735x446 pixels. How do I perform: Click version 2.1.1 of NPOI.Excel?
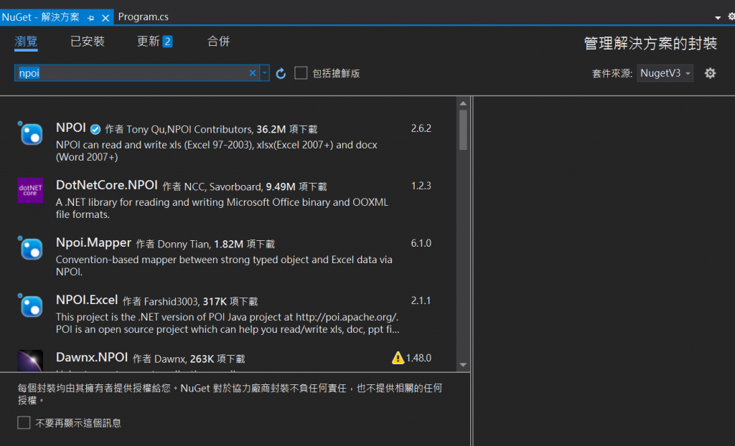pyautogui.click(x=421, y=300)
